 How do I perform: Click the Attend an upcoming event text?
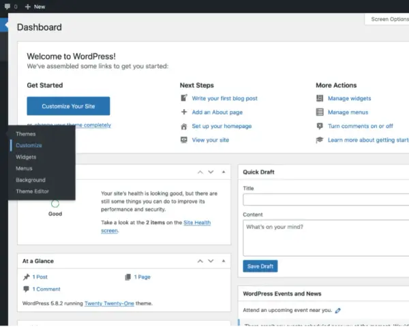287,311
